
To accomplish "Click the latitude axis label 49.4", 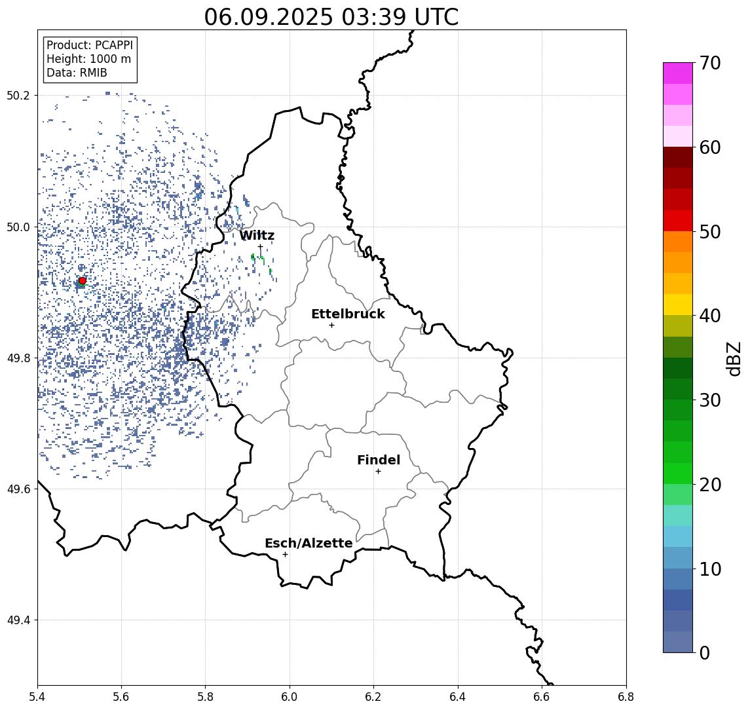I will point(18,620).
